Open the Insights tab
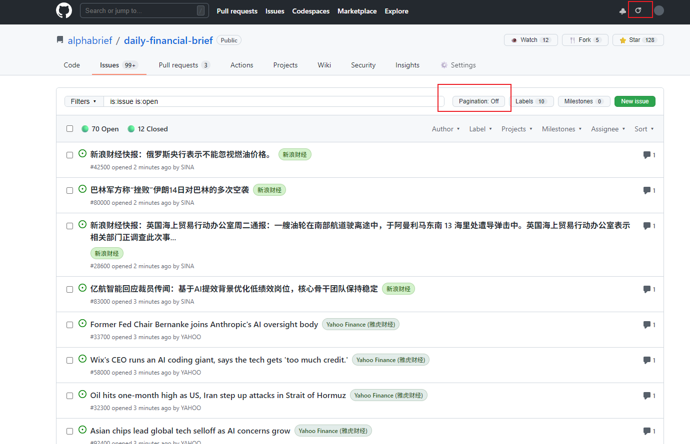The height and width of the screenshot is (444, 690). coord(407,65)
